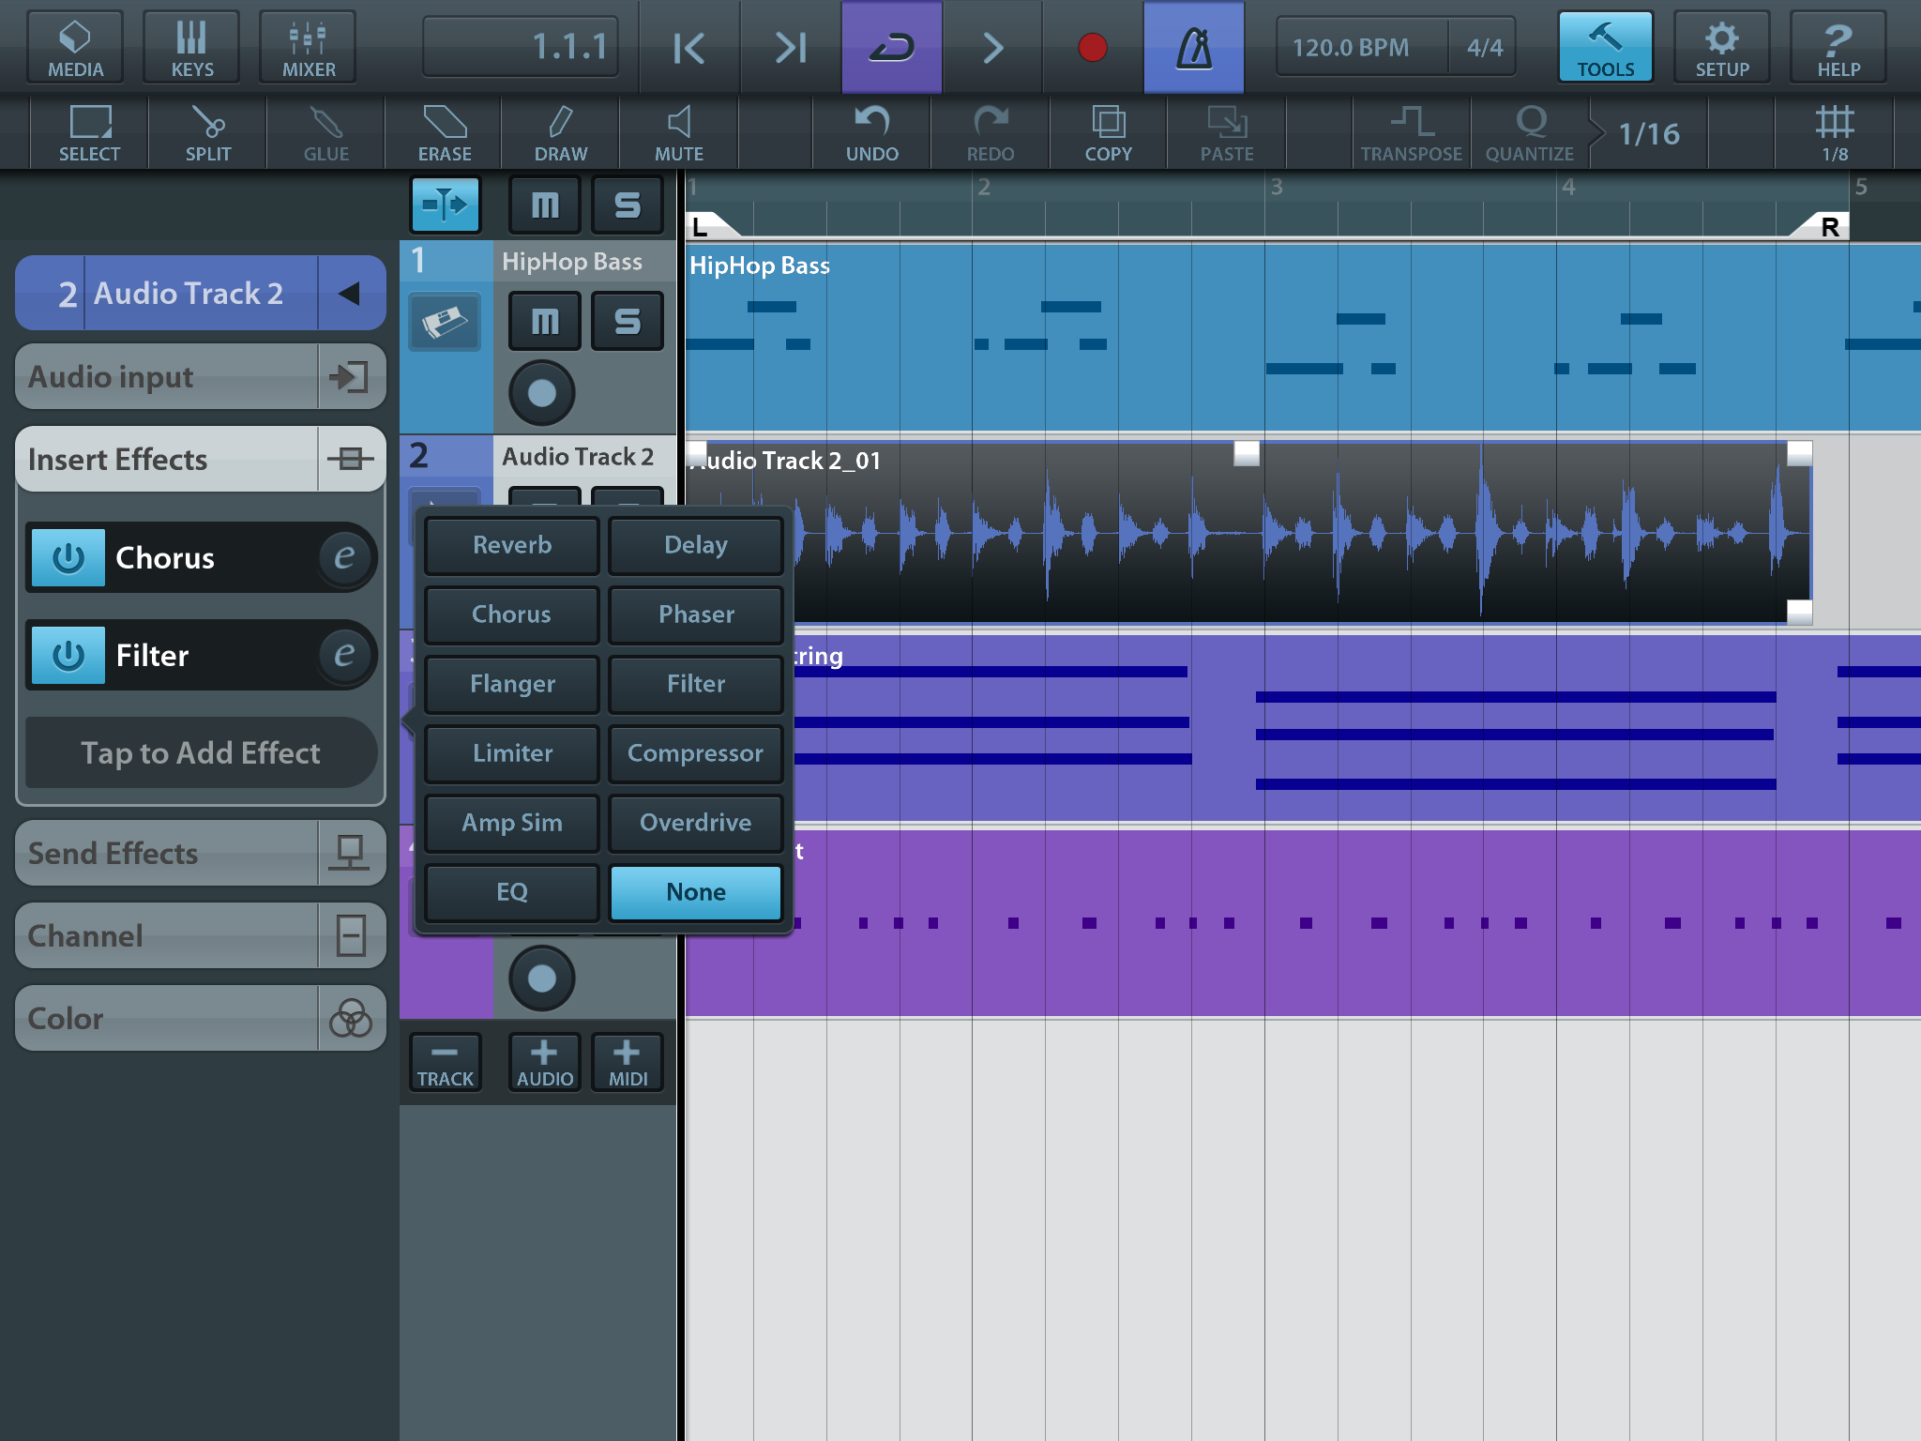
Task: Expand the Channel section
Action: tap(201, 936)
